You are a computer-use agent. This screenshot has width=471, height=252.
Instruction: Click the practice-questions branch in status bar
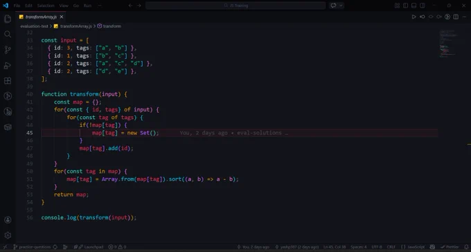[x=32, y=247]
